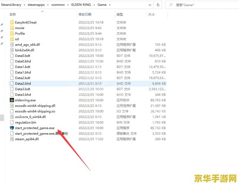This screenshot has height=186, width=239.
Task: Select the movie folder icon
Action: pos(12,28)
